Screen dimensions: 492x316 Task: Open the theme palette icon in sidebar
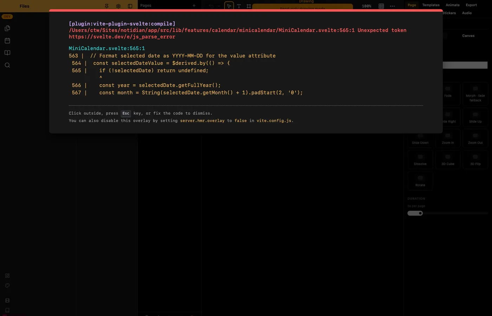(x=7, y=285)
